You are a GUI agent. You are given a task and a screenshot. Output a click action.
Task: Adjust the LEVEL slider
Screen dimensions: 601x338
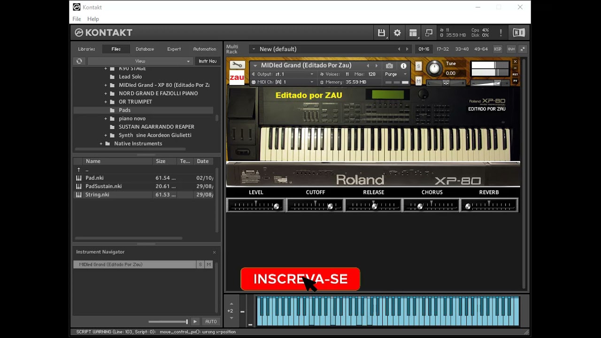(256, 206)
